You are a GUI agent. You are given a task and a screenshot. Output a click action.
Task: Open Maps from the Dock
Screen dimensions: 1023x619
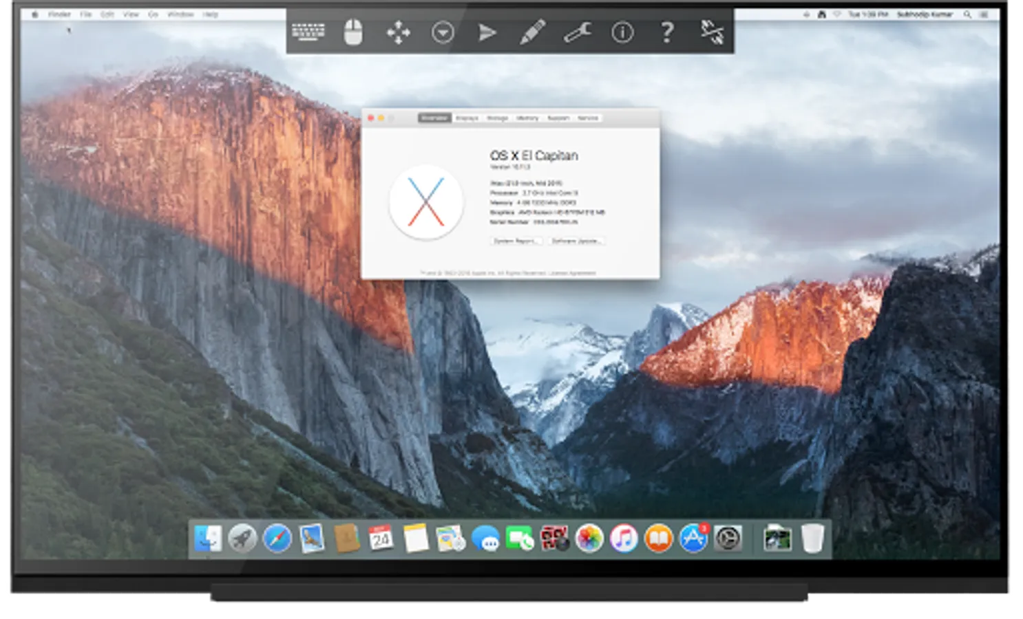tap(451, 539)
